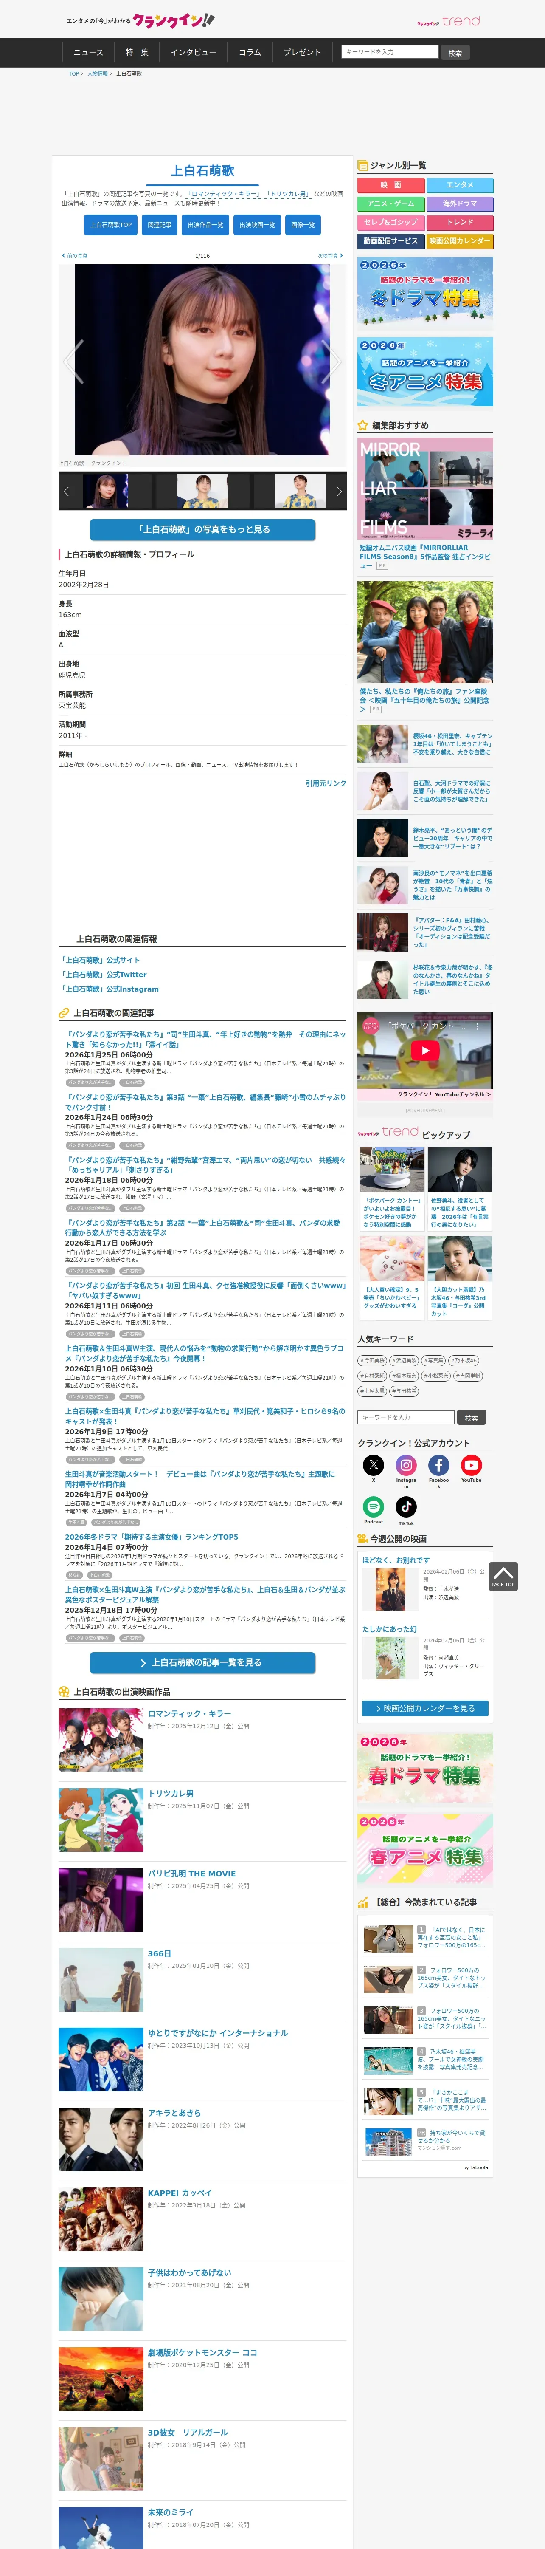The height and width of the screenshot is (2549, 545).
Task: Open the Spotify Podcast icon
Action: (x=373, y=1507)
